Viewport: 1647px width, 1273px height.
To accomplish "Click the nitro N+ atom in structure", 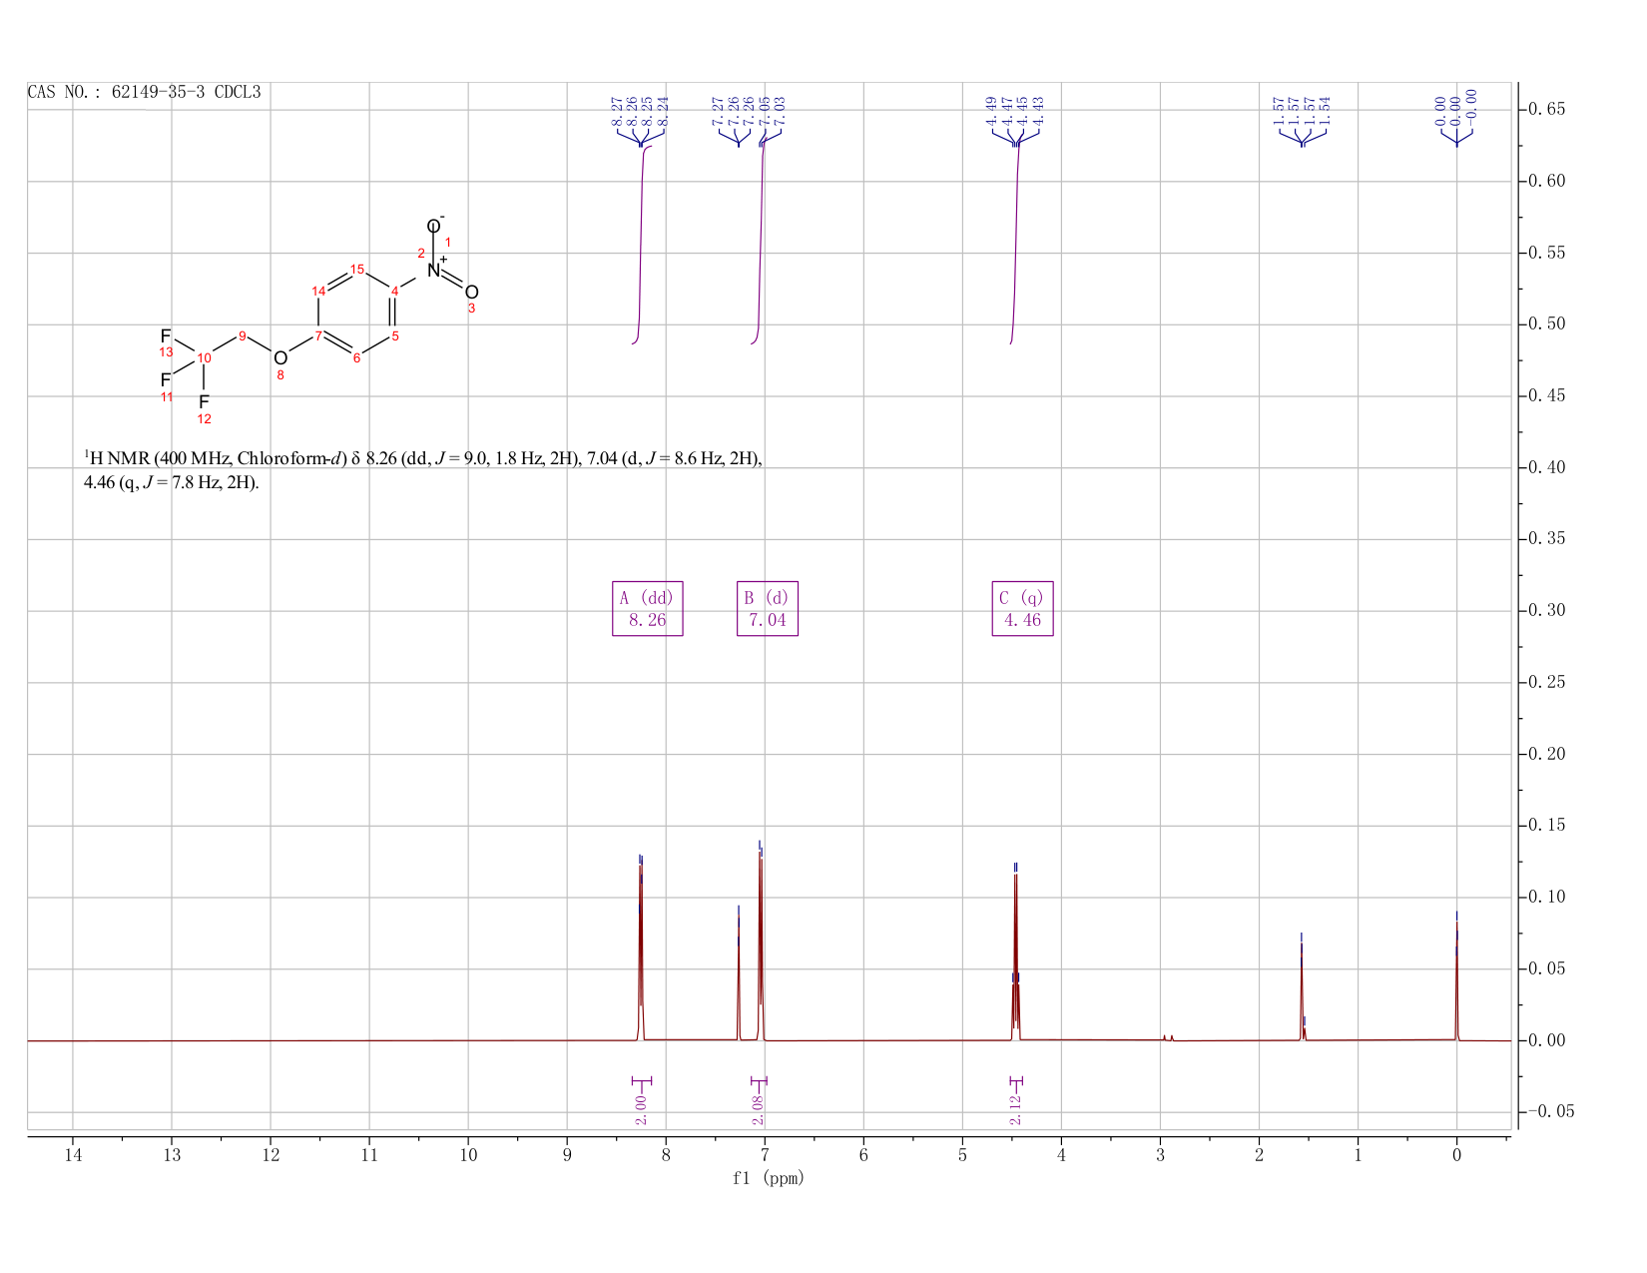I will coord(434,270).
